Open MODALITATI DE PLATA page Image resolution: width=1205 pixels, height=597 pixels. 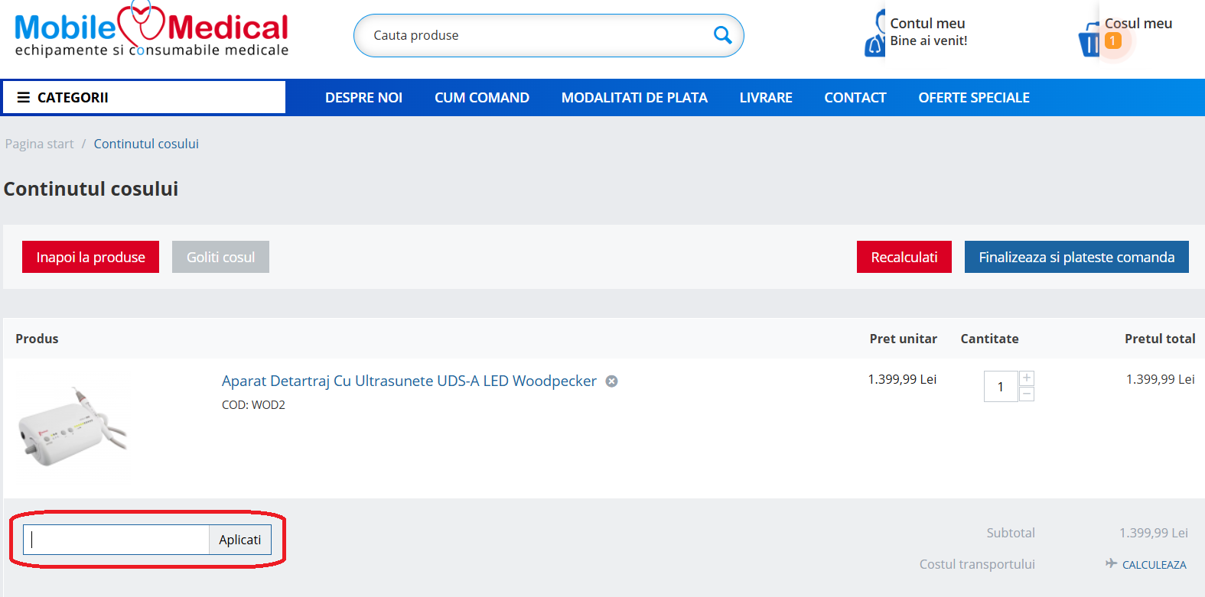point(634,98)
